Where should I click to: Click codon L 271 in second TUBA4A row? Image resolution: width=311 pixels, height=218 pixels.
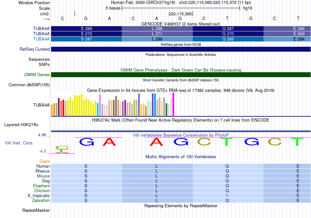tap(157, 34)
